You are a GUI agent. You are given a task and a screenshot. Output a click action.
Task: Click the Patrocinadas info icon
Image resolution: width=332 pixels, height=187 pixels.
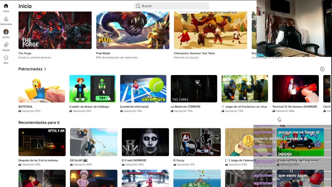coord(322,69)
